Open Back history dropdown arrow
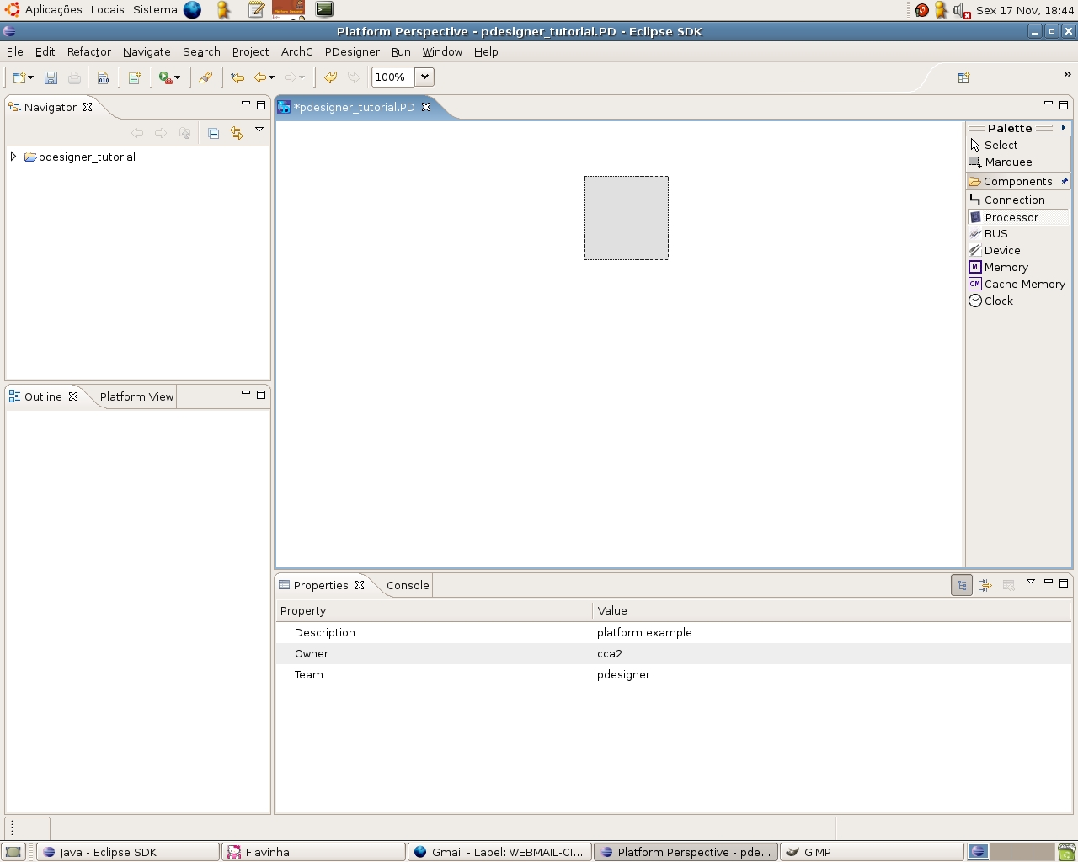This screenshot has width=1078, height=862. [271, 77]
